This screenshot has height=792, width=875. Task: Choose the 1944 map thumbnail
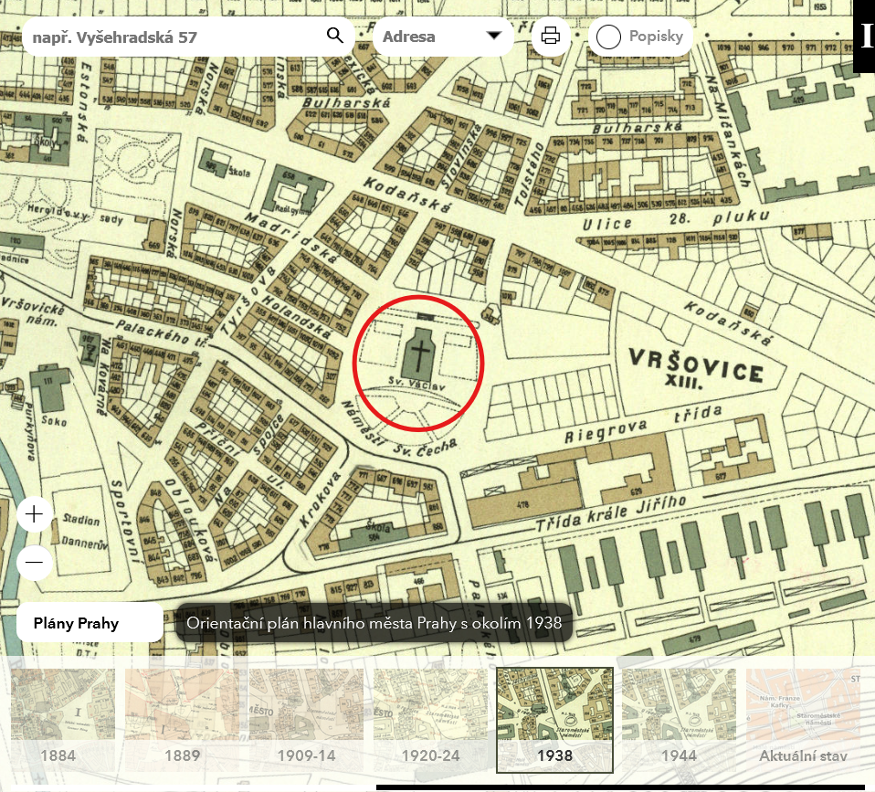pyautogui.click(x=678, y=717)
